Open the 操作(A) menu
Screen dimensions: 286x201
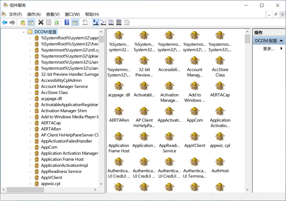[34, 14]
